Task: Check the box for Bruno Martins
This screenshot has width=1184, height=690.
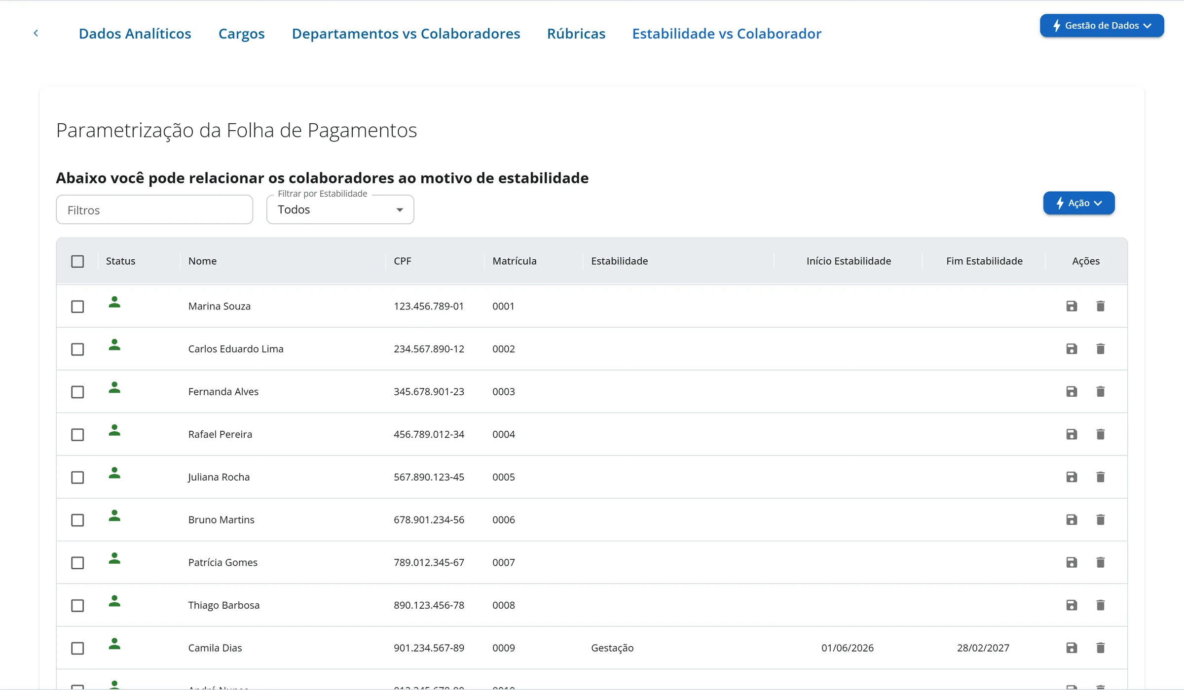Action: 77,520
